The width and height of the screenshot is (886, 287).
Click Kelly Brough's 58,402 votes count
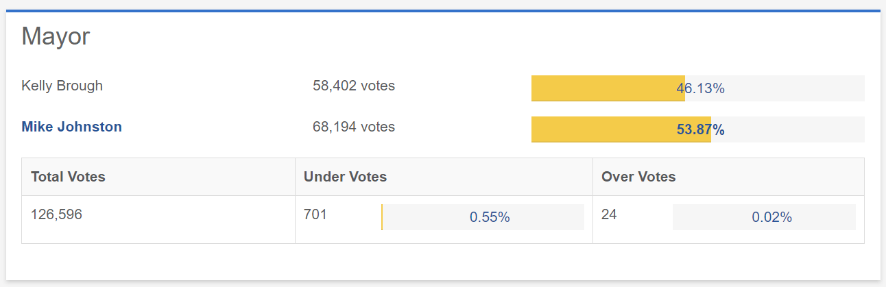tap(354, 86)
